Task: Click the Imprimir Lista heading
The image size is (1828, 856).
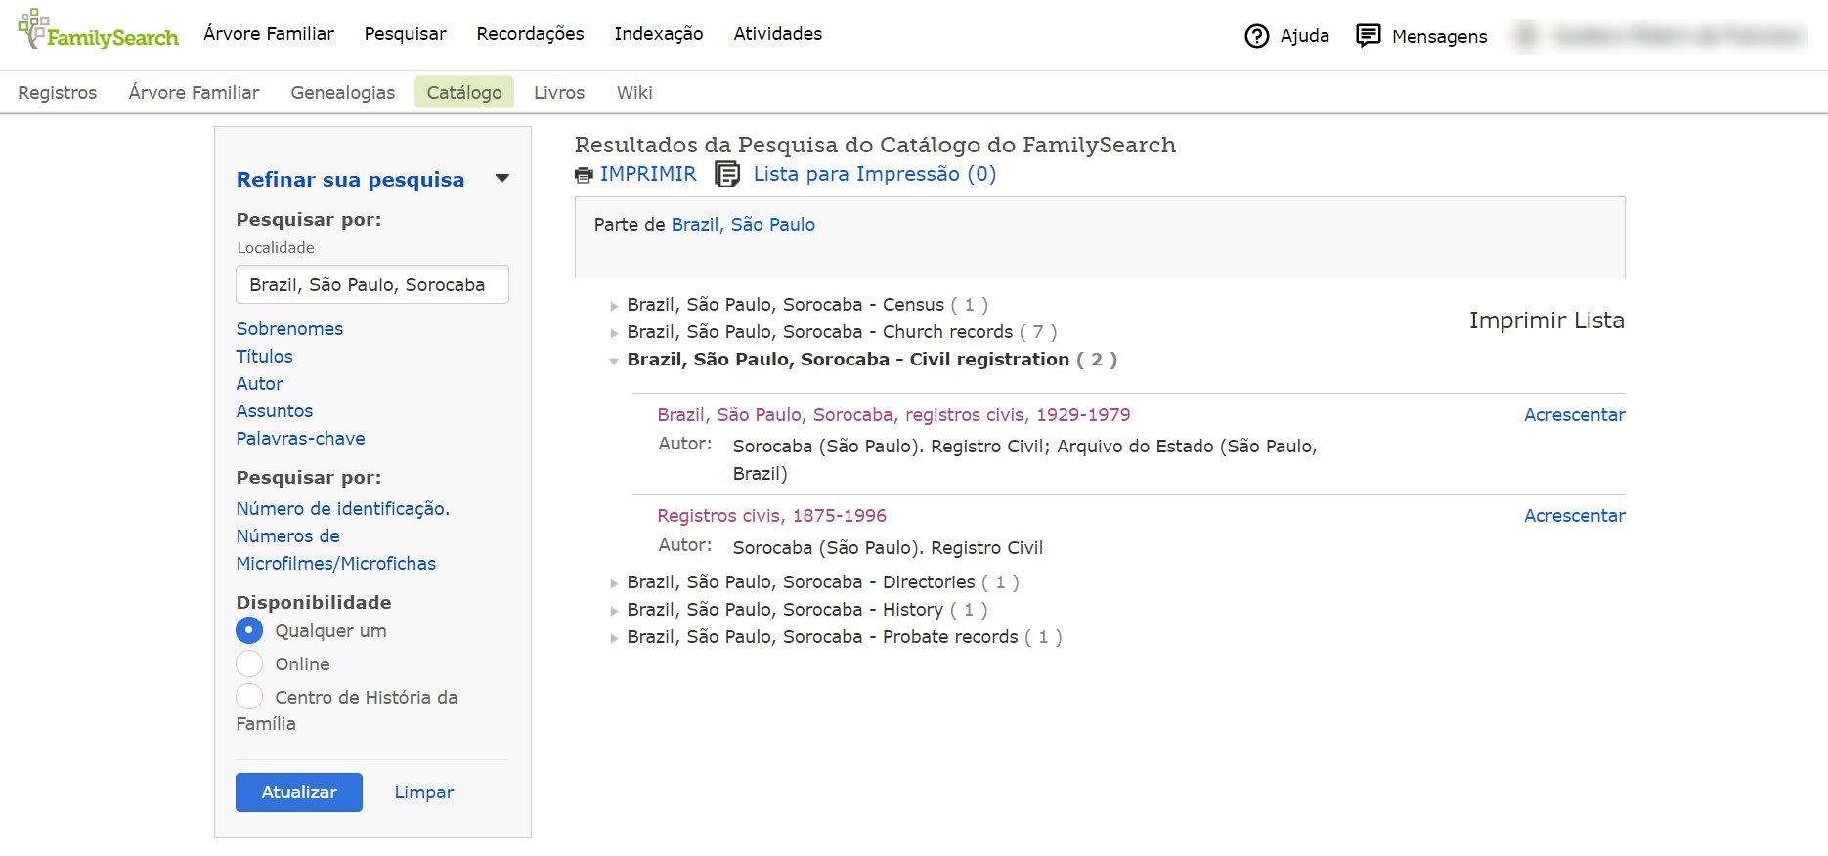Action: point(1546,321)
